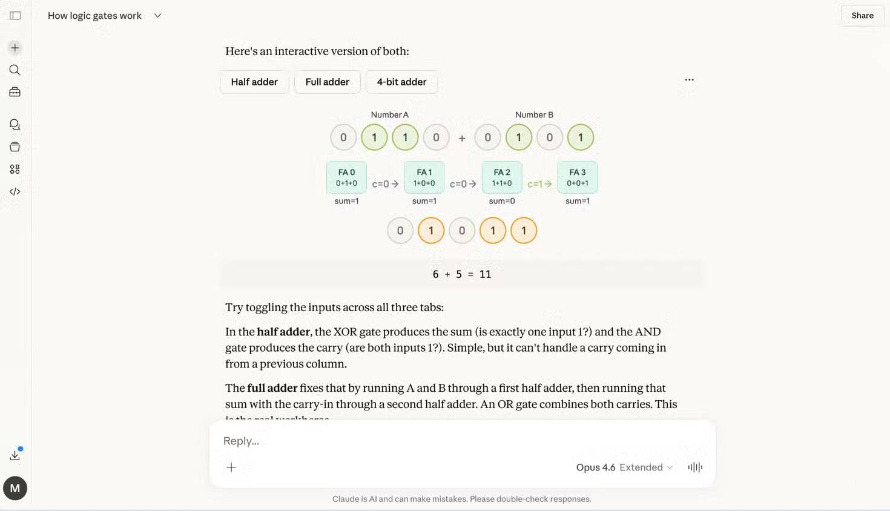Open the conversation title dropdown
This screenshot has height=511, width=890.
(157, 15)
